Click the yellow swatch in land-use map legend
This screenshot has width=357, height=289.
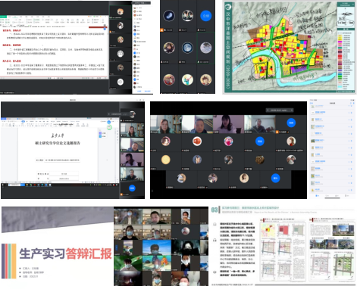point(340,38)
